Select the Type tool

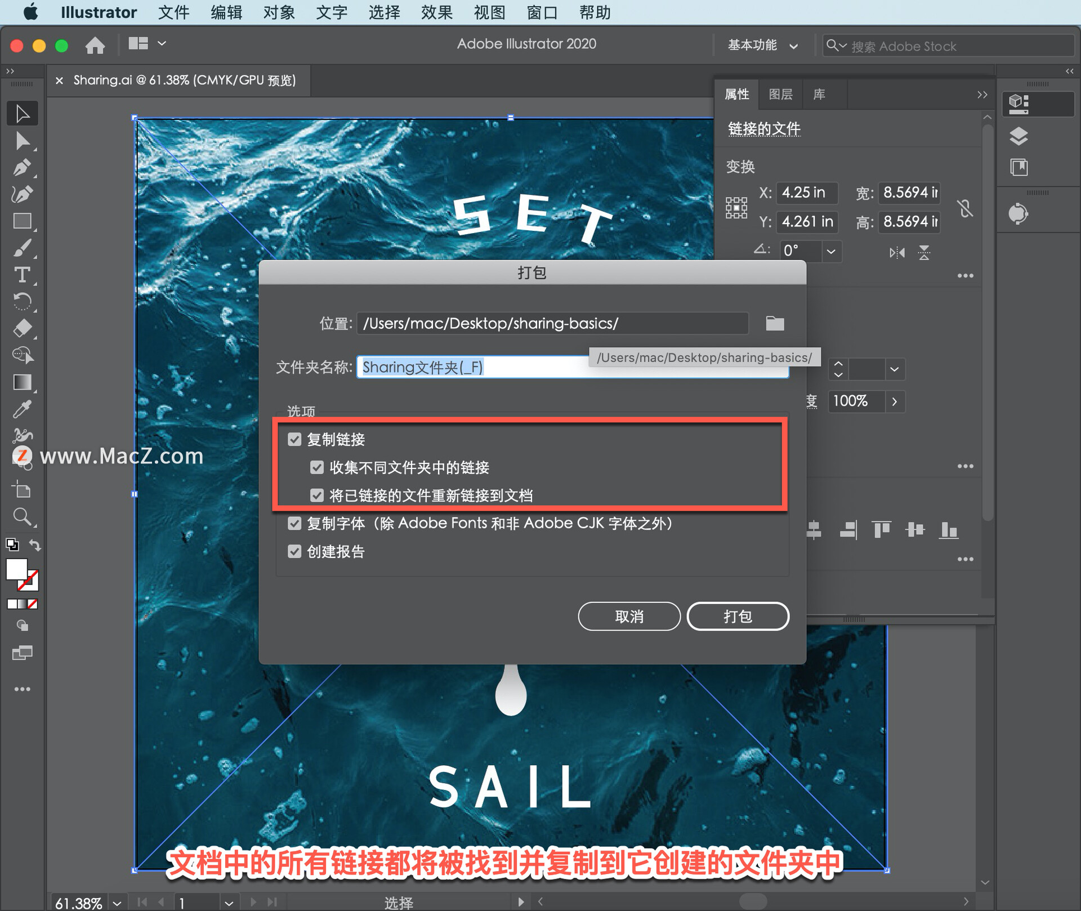[23, 275]
